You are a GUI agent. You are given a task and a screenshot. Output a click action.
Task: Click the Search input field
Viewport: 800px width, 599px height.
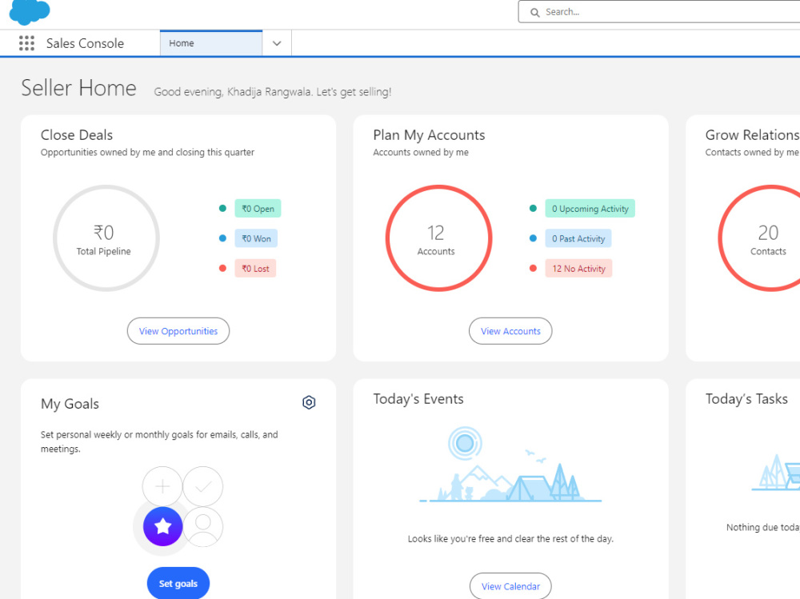(659, 12)
